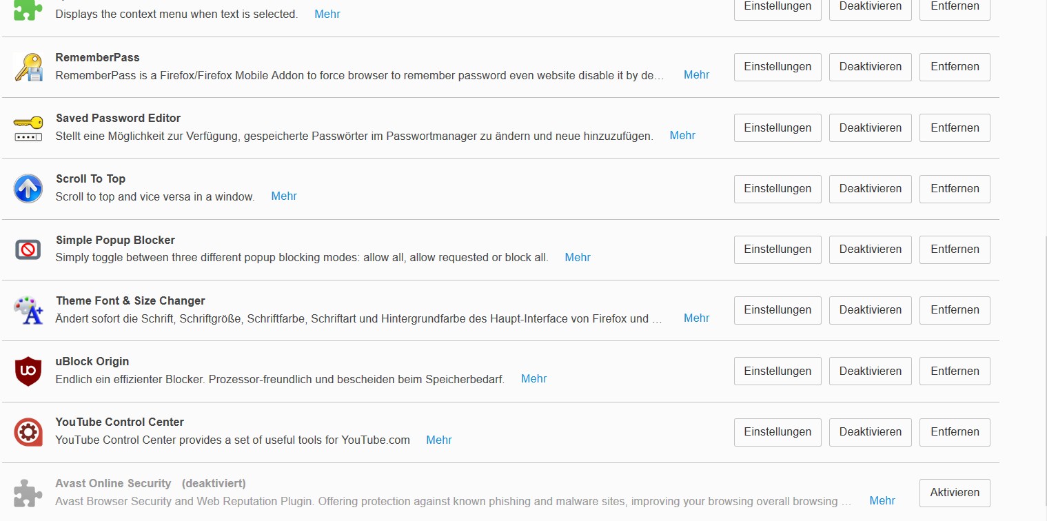This screenshot has width=1047, height=521.
Task: Click the RememberPass key icon
Action: (28, 68)
